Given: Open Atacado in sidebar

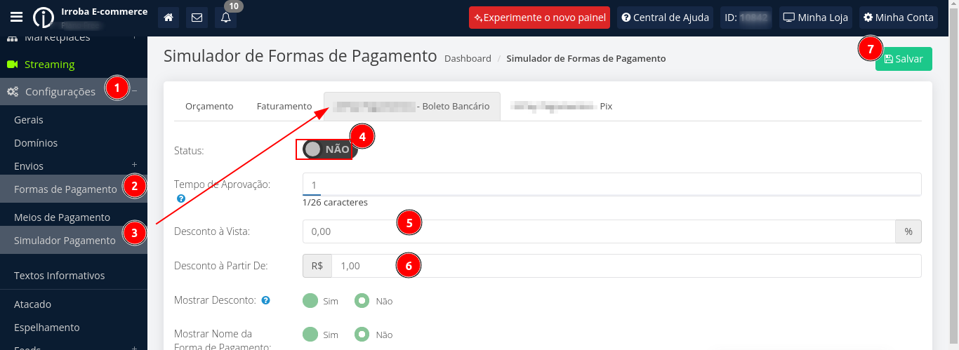Looking at the screenshot, I should tap(32, 304).
